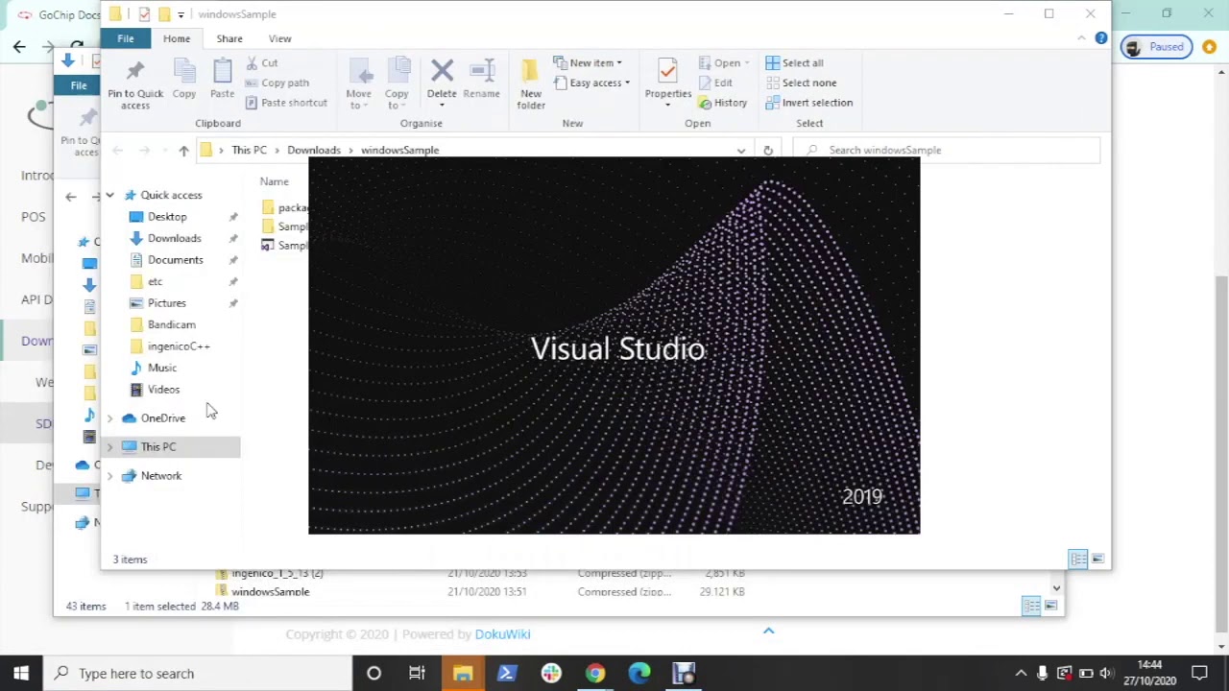The image size is (1229, 691).
Task: Click the Pin to Quick access icon
Action: click(x=134, y=73)
